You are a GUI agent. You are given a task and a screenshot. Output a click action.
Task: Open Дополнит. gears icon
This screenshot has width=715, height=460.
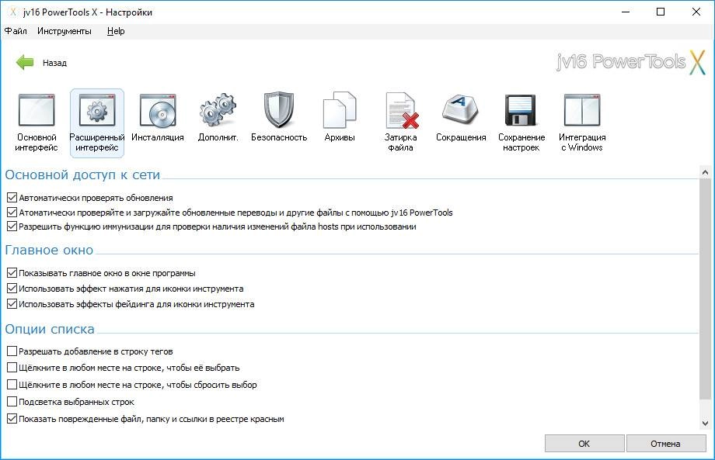click(218, 110)
